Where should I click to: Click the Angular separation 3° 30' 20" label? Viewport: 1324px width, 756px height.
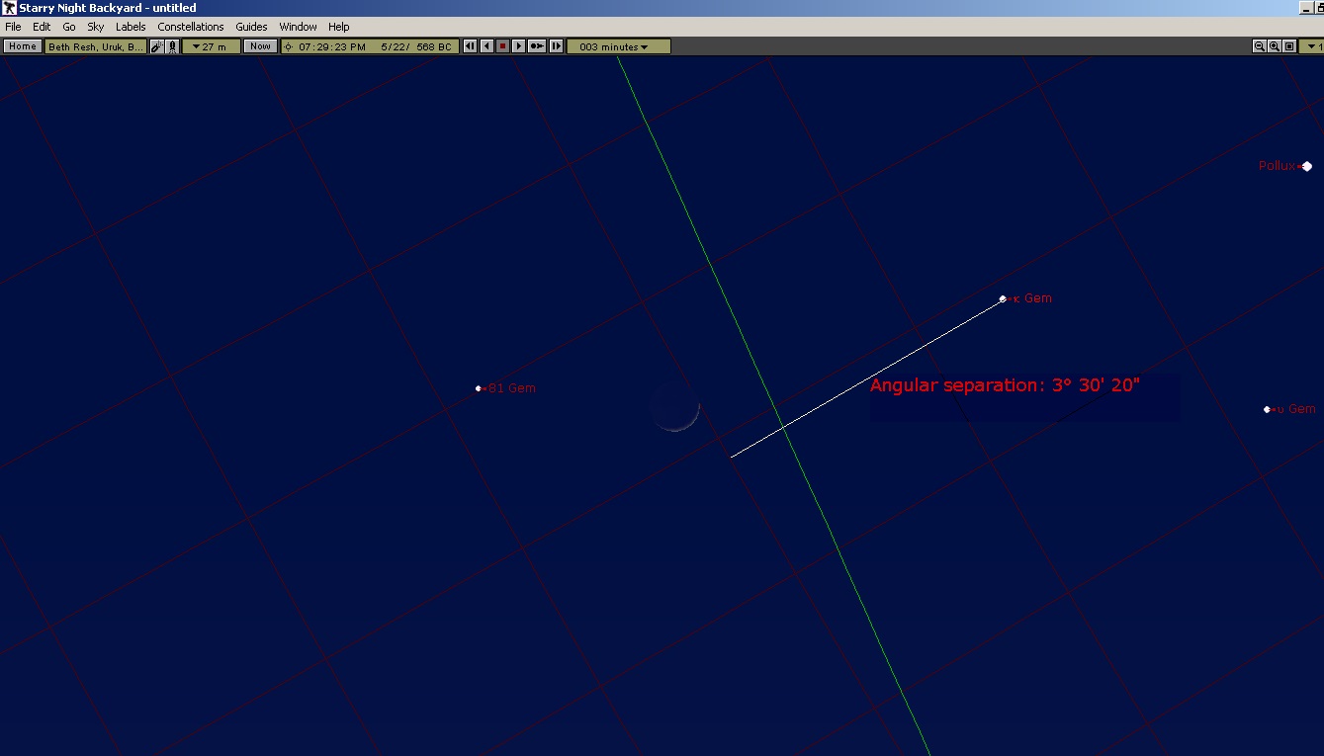click(1005, 385)
